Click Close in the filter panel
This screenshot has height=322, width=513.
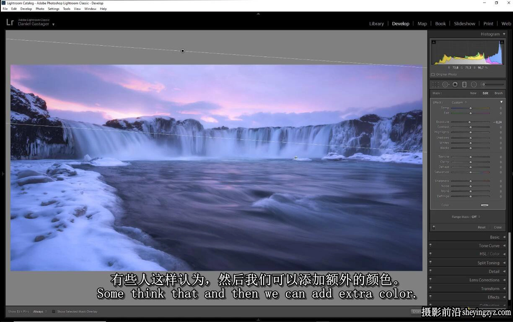point(497,227)
